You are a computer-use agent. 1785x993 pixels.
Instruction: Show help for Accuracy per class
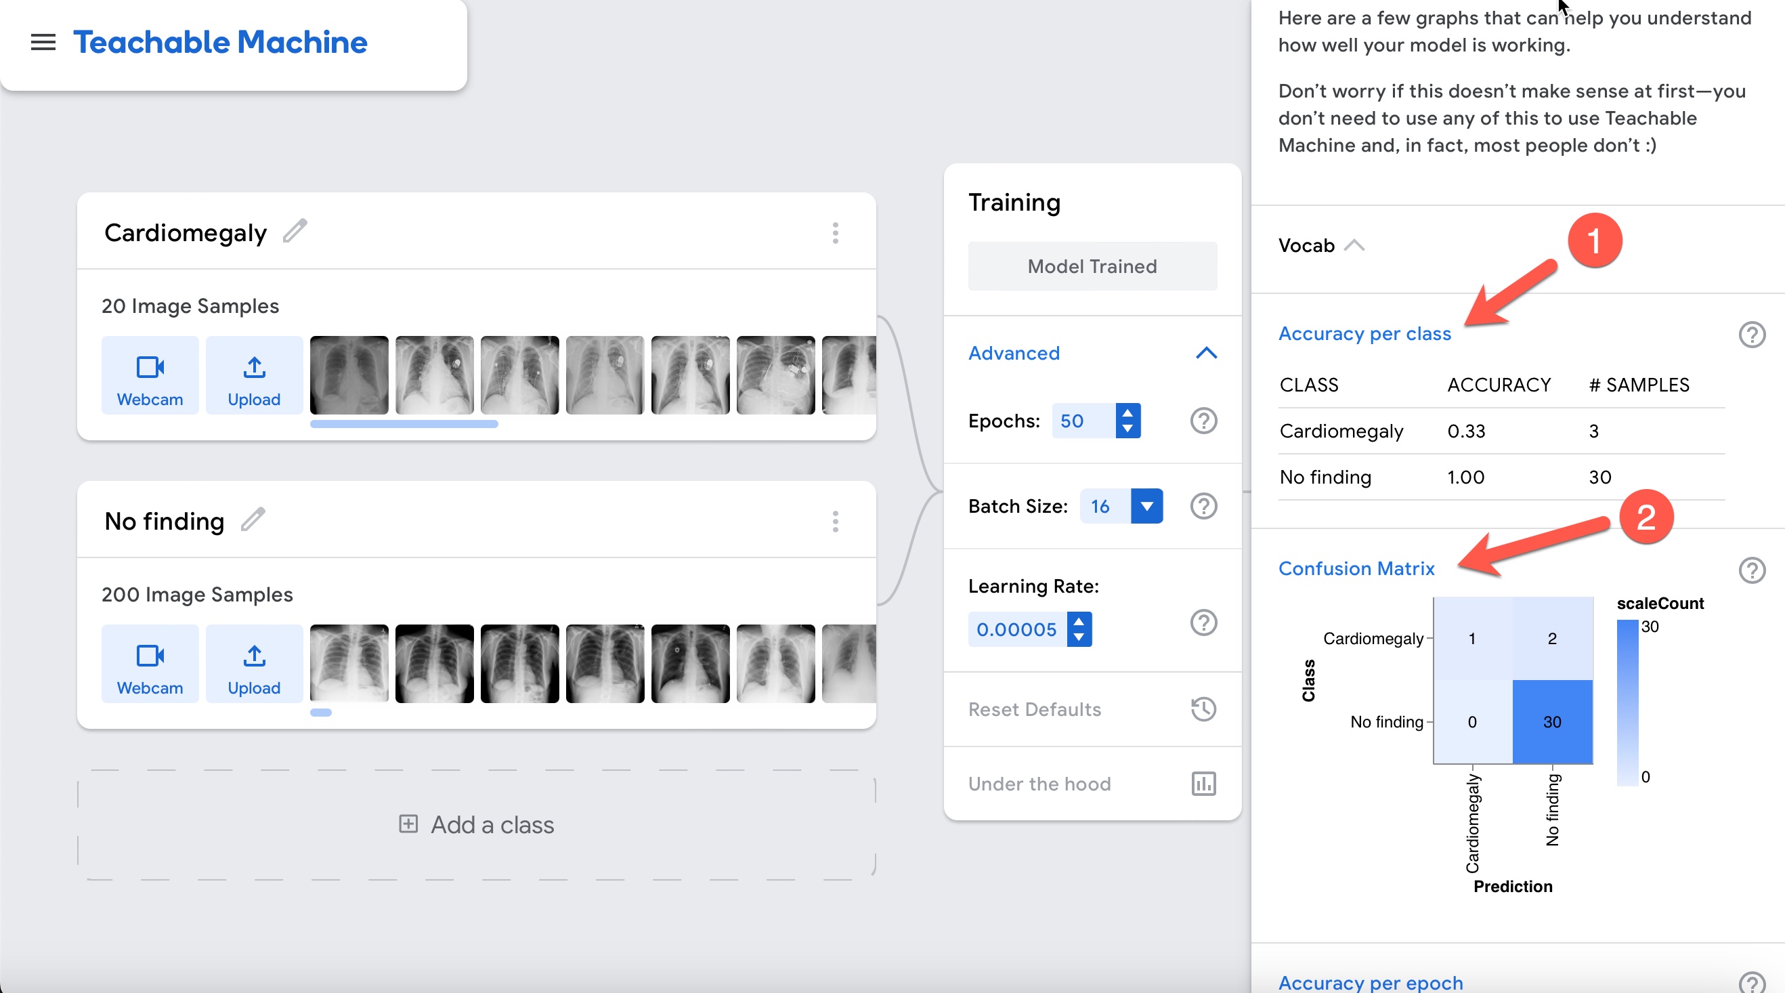(x=1752, y=335)
